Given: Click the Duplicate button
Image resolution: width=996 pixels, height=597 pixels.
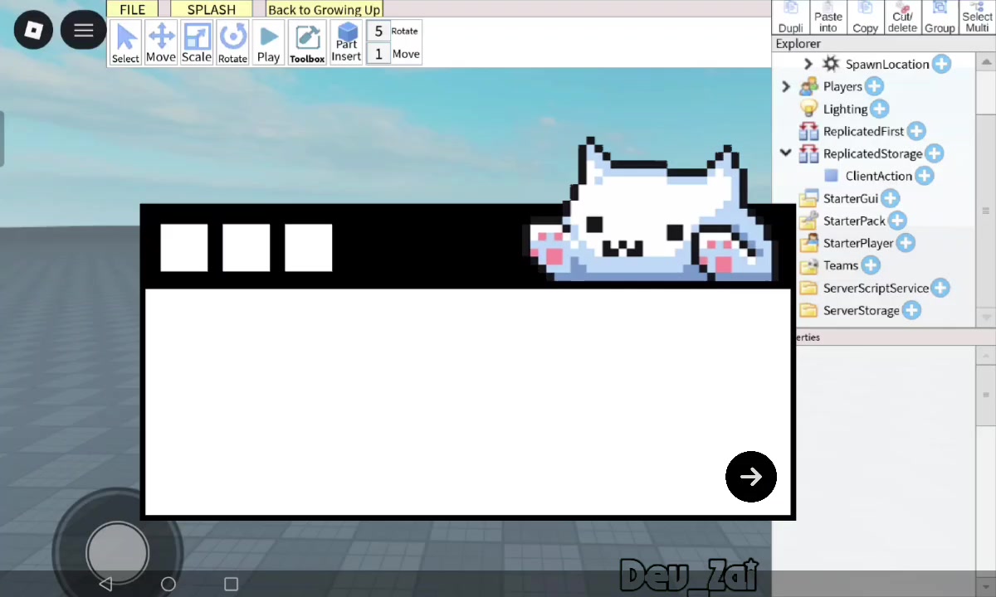Looking at the screenshot, I should 790,17.
